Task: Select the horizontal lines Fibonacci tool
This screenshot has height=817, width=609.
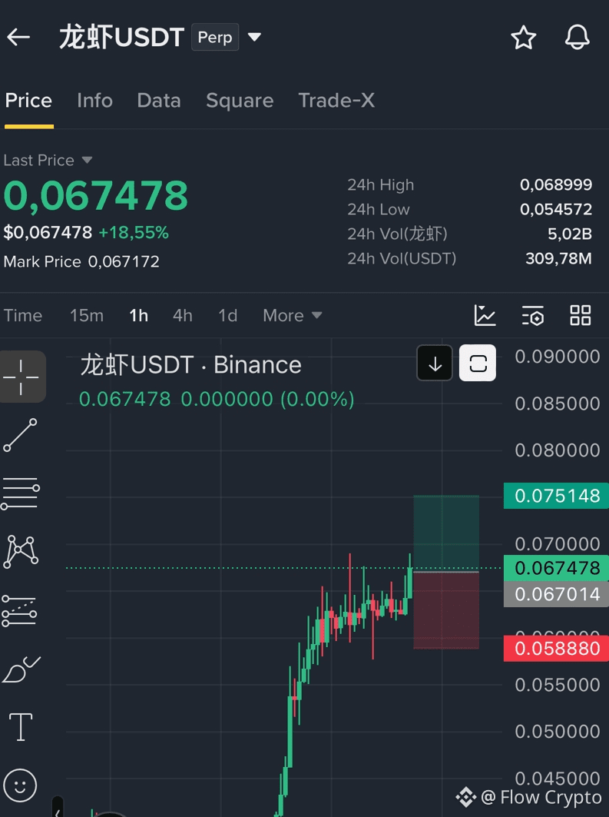Action: (20, 493)
